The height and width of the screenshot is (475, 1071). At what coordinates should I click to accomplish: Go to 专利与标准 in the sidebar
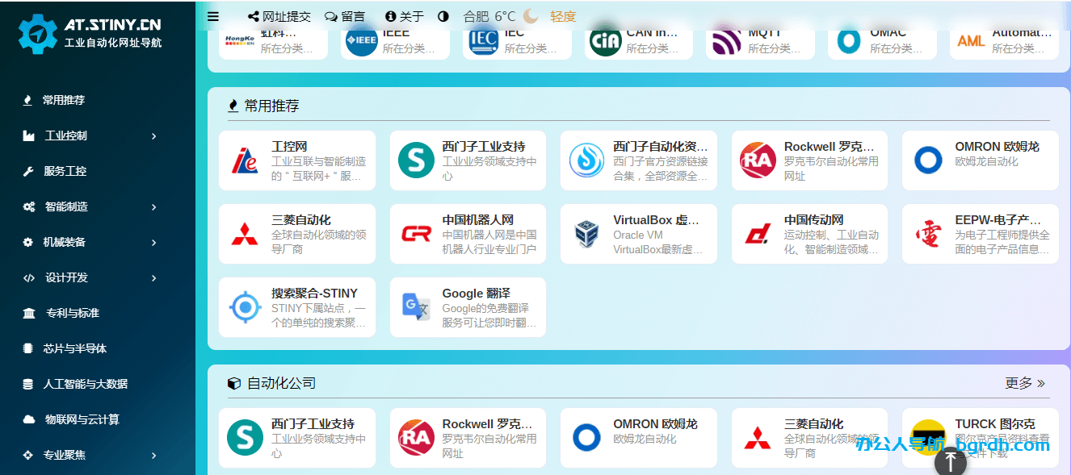[x=72, y=313]
